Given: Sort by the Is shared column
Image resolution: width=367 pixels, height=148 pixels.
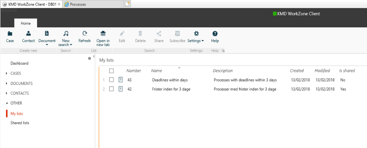Looking at the screenshot, I should [347, 71].
